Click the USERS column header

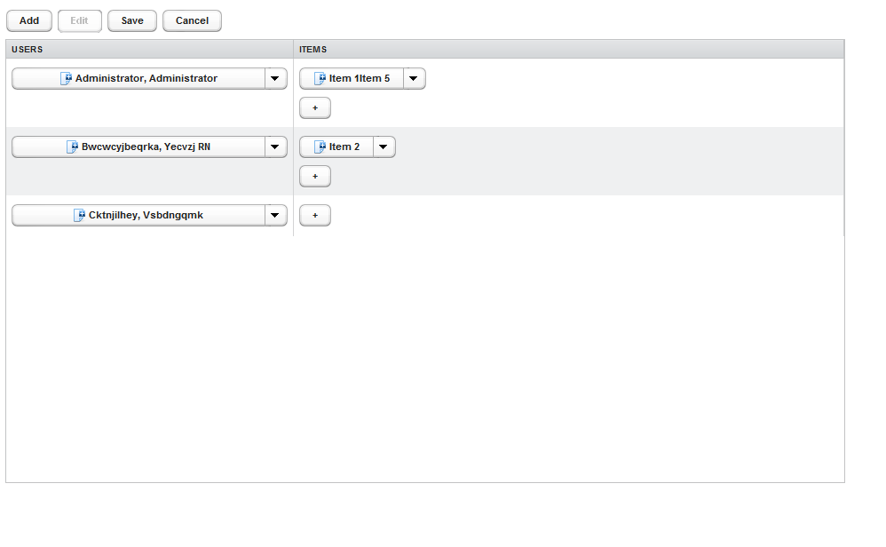pos(25,49)
